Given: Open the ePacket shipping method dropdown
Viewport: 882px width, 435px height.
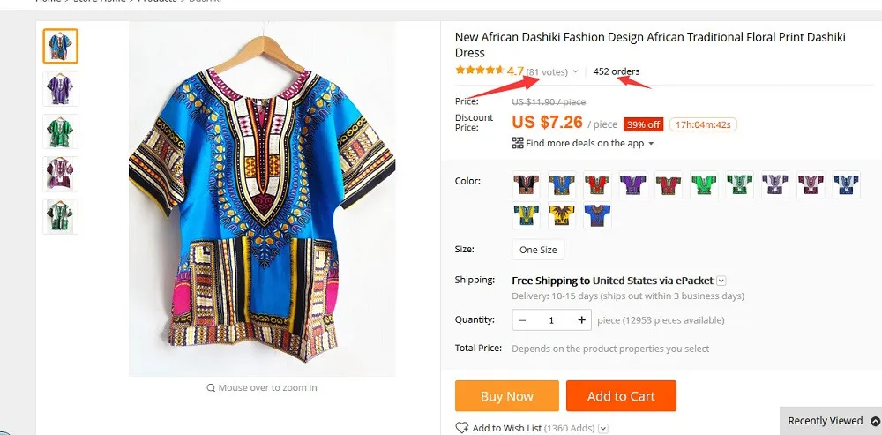Looking at the screenshot, I should 721,281.
